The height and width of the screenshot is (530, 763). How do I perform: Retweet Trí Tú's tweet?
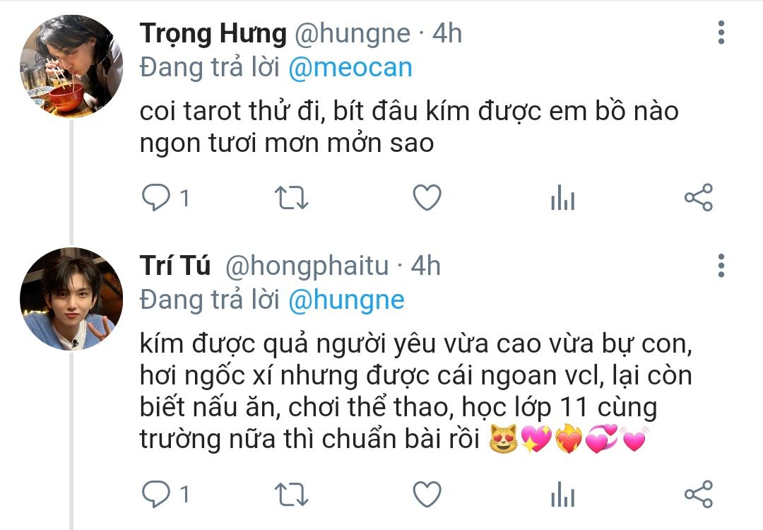[292, 495]
